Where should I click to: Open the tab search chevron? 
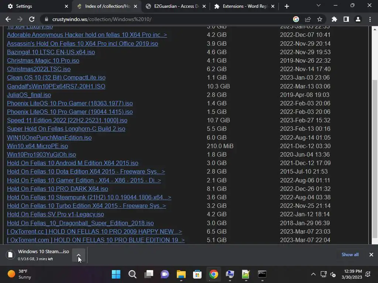[x=319, y=5]
